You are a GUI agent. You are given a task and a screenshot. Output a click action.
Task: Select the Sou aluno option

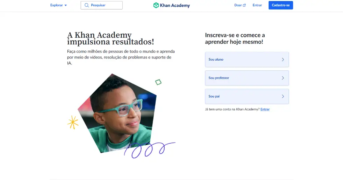(247, 60)
